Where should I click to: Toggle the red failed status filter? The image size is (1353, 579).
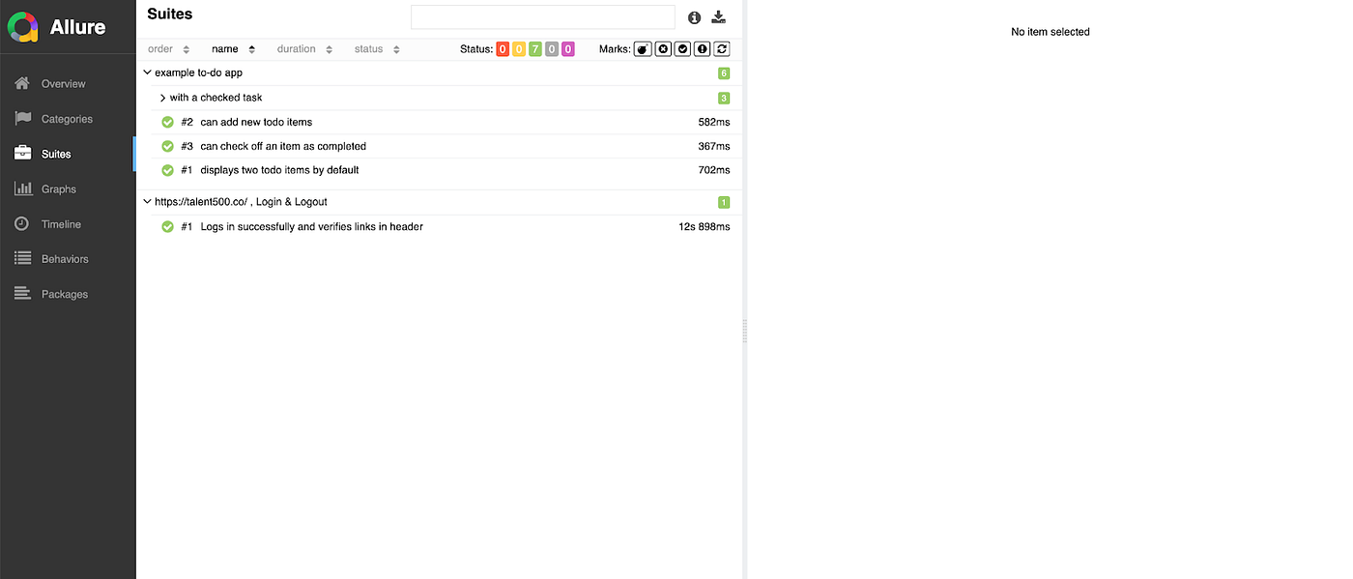503,49
